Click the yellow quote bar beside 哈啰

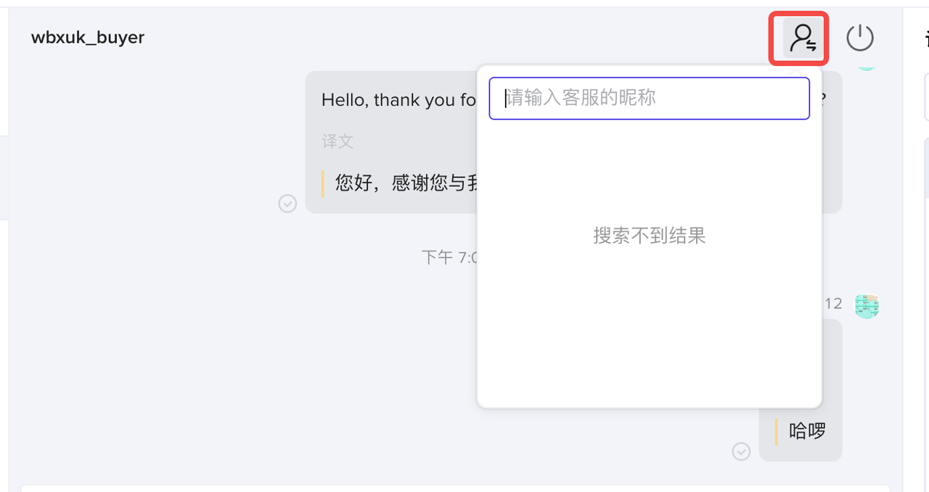pos(777,431)
